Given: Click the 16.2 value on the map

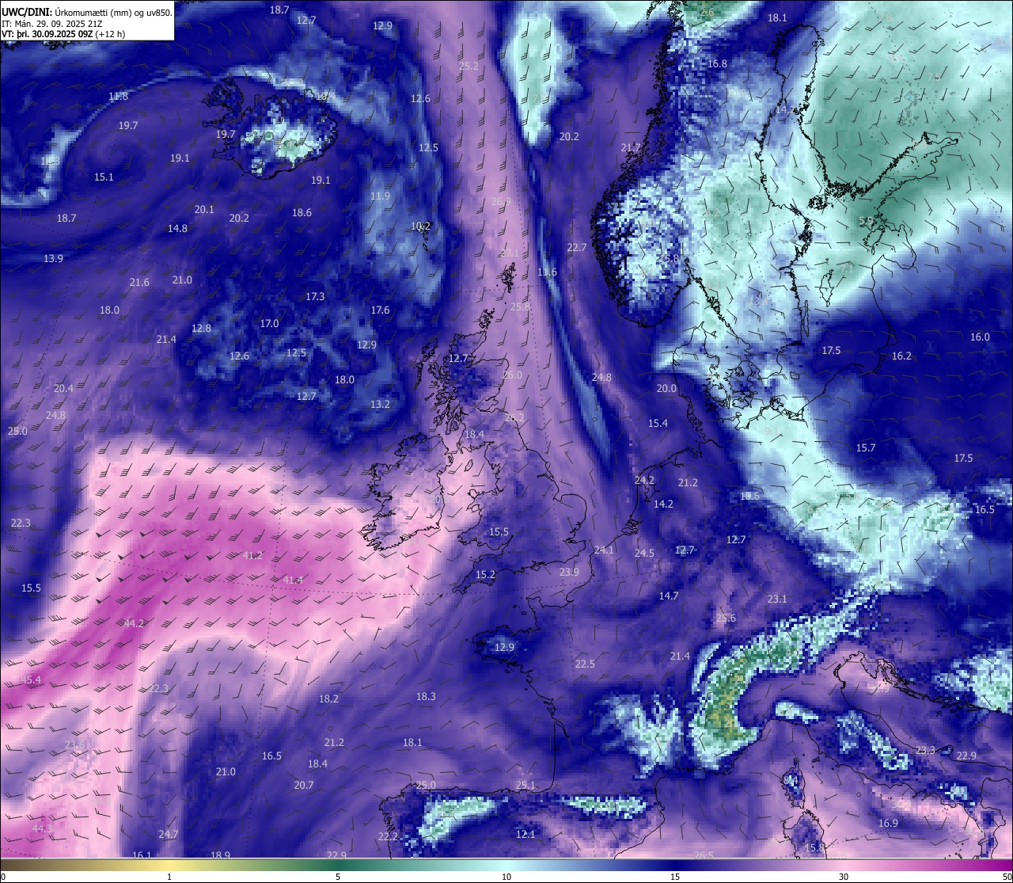Looking at the screenshot, I should tap(901, 356).
